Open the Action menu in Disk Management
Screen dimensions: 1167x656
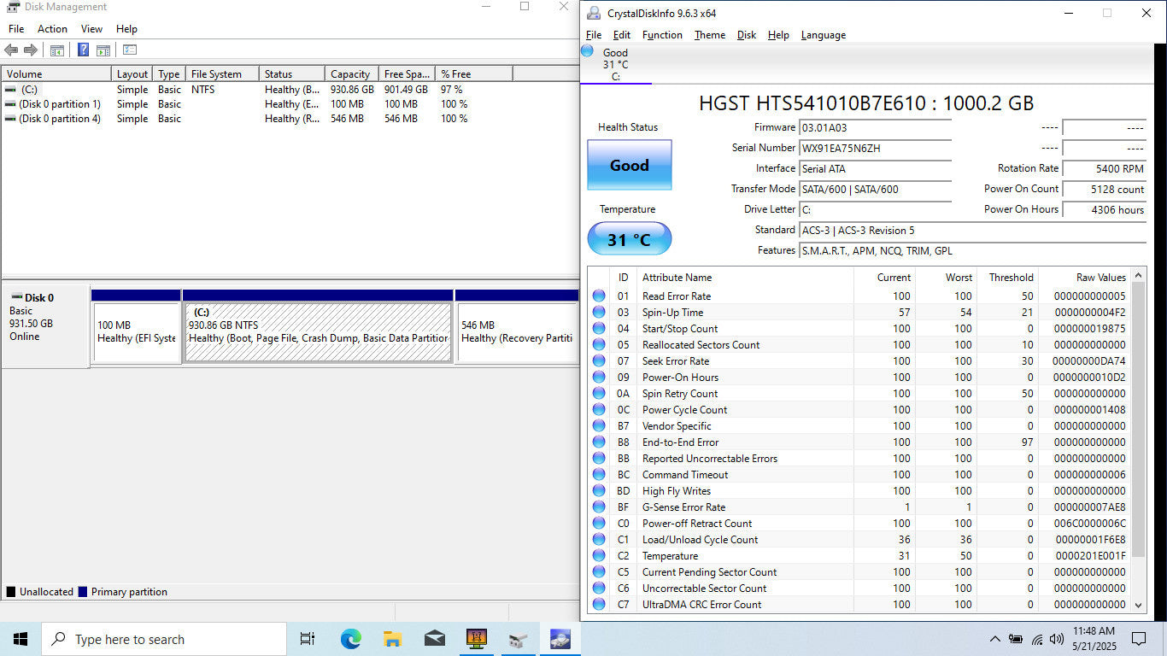click(52, 29)
